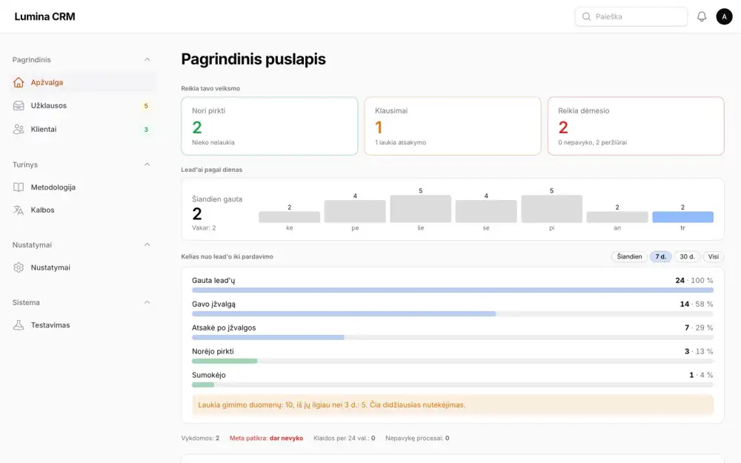Collapse the Pagrindinis sidebar section
Viewport: 741px width, 463px height.
147,59
